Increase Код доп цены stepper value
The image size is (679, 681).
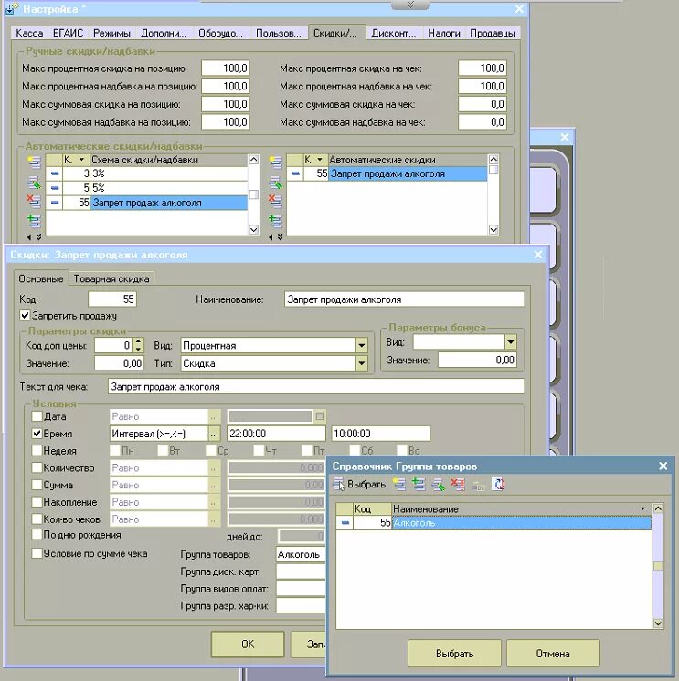click(x=138, y=342)
